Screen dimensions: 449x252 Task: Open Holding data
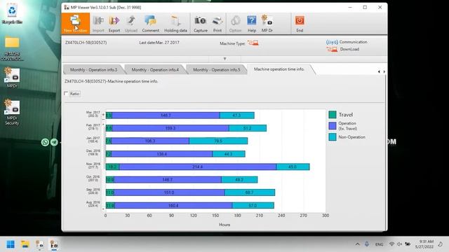(175, 23)
